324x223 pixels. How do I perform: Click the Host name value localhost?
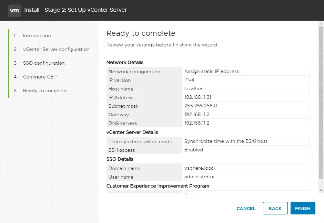pos(195,88)
